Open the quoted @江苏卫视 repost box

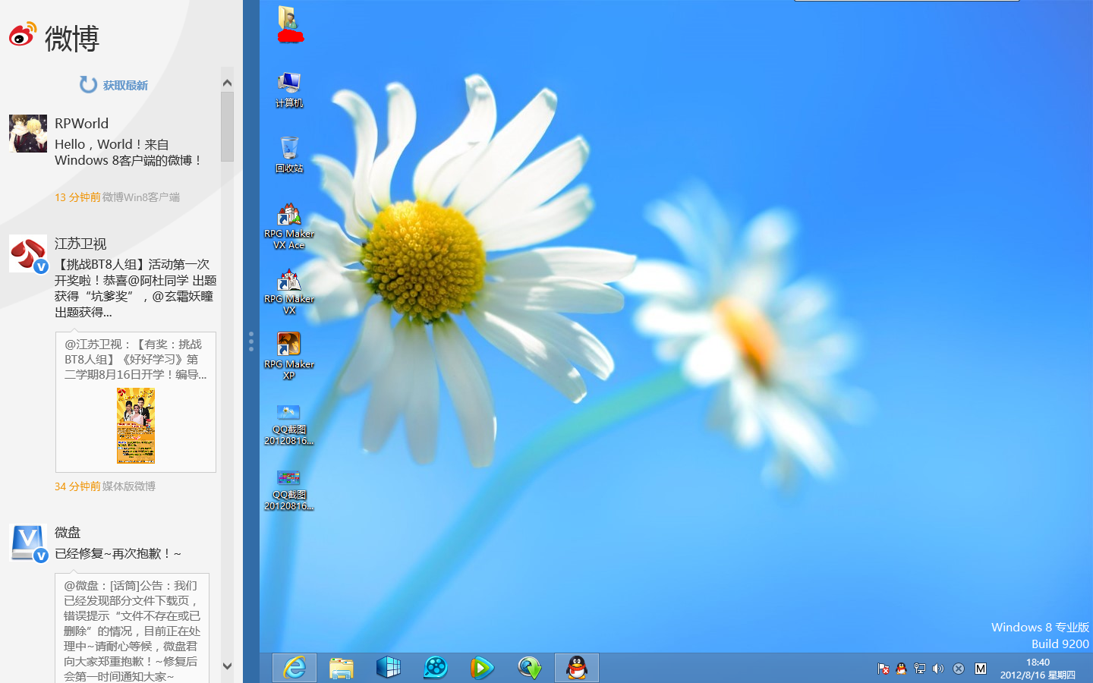click(136, 402)
